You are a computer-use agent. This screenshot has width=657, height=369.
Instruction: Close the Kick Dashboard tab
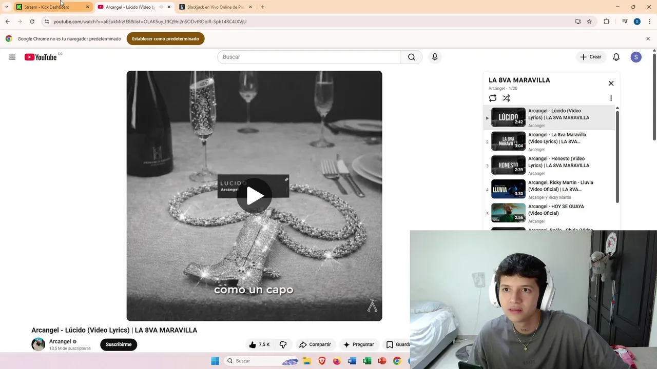click(87, 7)
